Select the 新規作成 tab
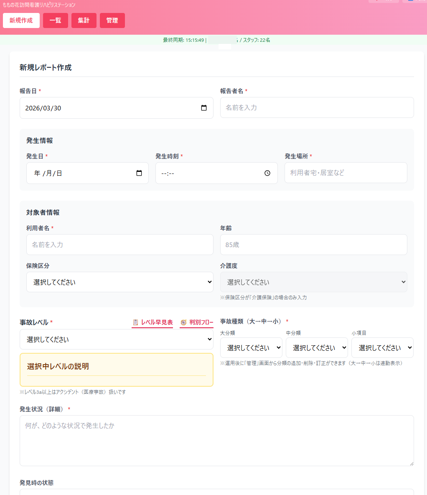Viewport: 427px width, 495px height. [x=21, y=20]
